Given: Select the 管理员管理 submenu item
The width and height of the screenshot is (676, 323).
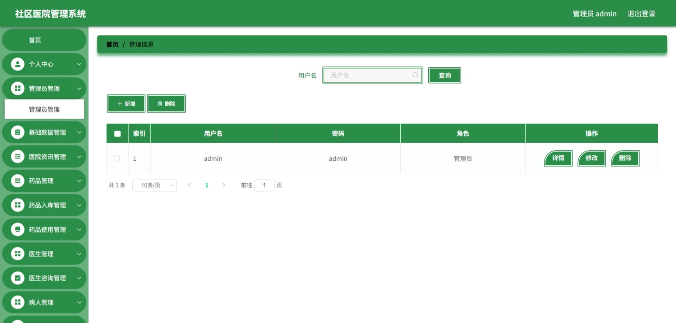Looking at the screenshot, I should [44, 109].
